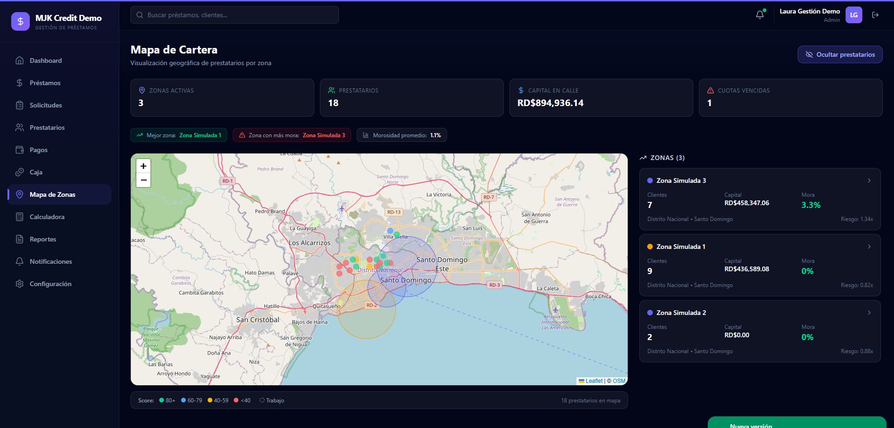Open the OSM attribution link

[x=619, y=381]
